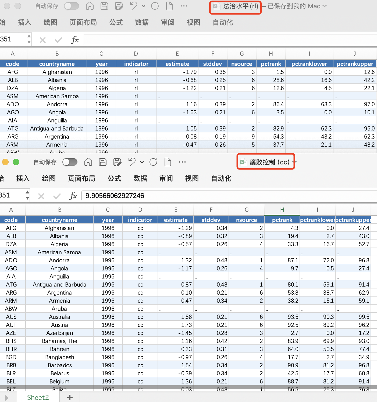Click the formula bar showing 9.90566062927246
Image resolution: width=377 pixels, height=402 pixels.
click(134, 196)
